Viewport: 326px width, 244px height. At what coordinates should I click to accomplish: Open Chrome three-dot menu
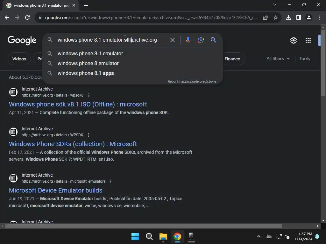click(x=319, y=18)
